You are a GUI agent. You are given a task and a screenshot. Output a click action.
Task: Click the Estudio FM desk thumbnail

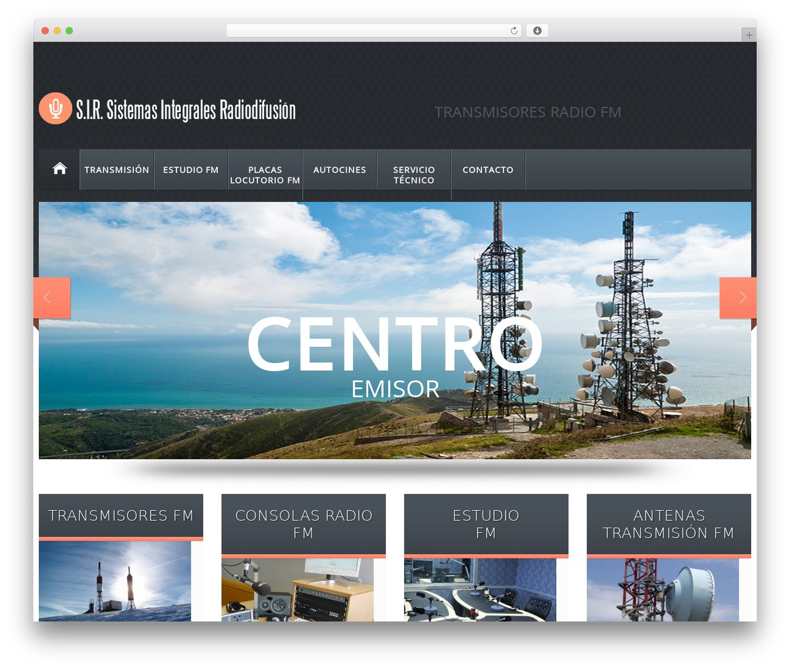click(x=480, y=589)
